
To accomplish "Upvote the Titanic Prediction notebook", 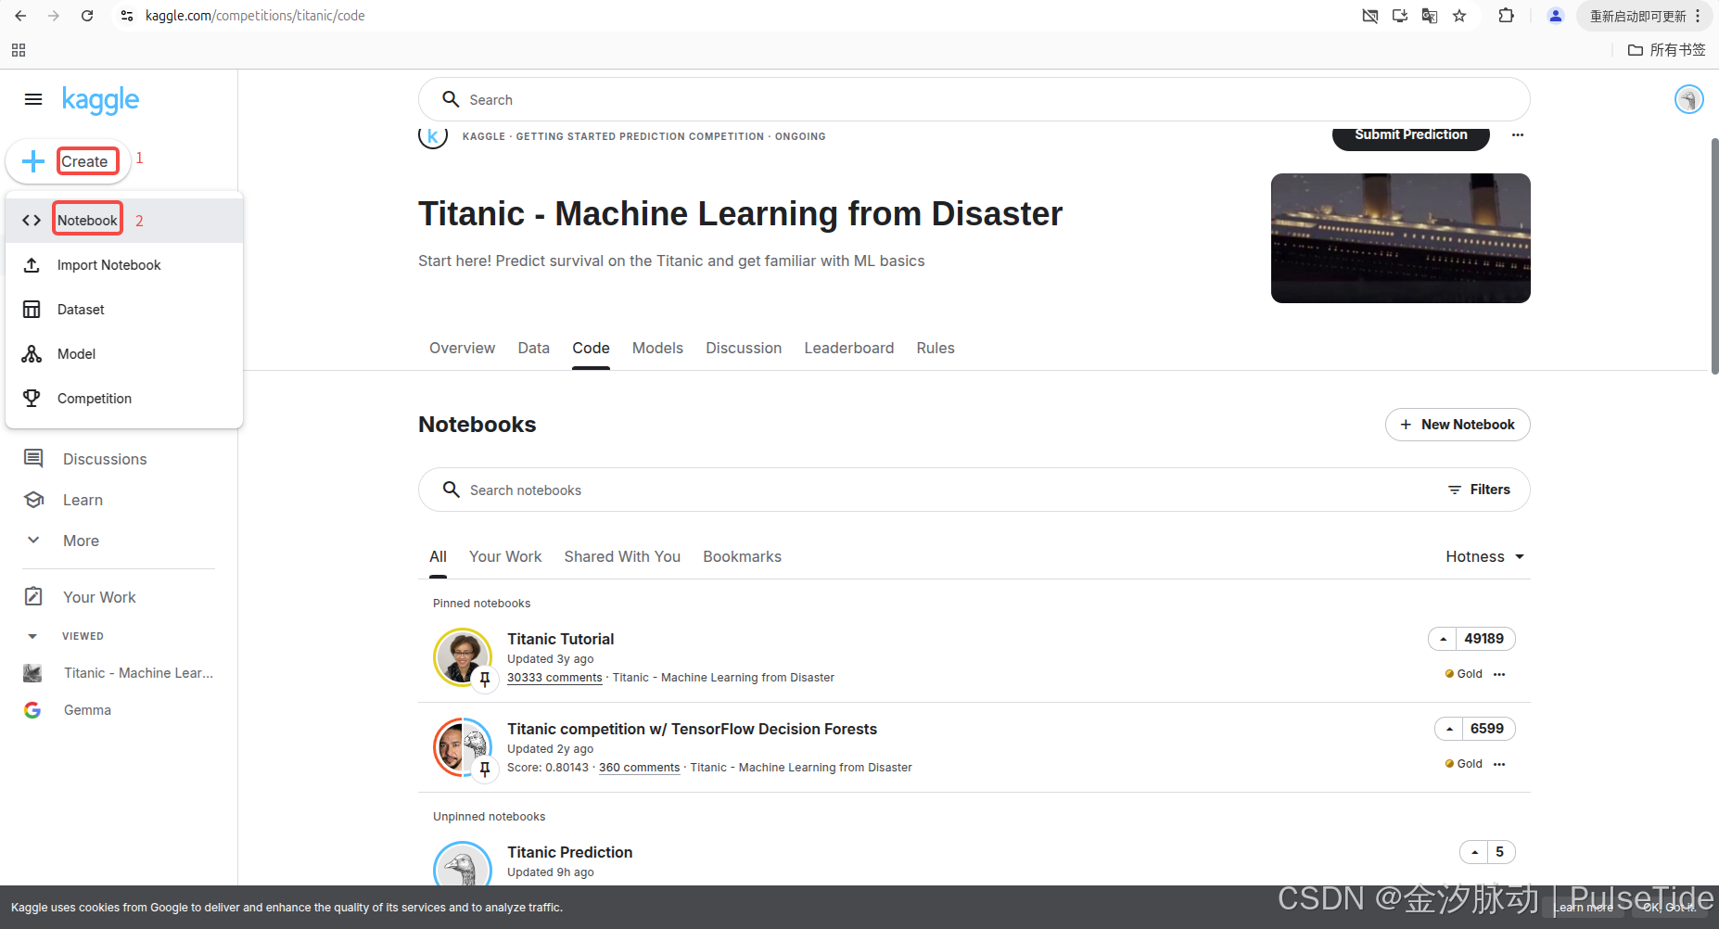I will pyautogui.click(x=1474, y=852).
